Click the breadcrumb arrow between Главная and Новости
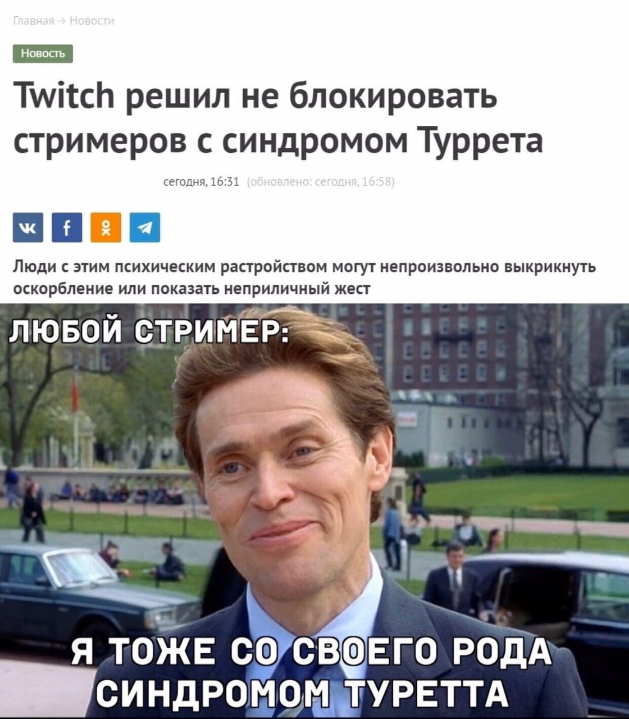 (62, 21)
